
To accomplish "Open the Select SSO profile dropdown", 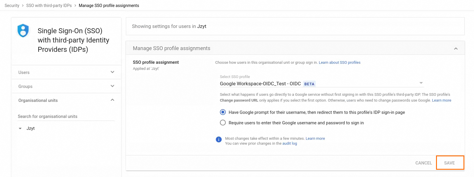I will click(322, 84).
